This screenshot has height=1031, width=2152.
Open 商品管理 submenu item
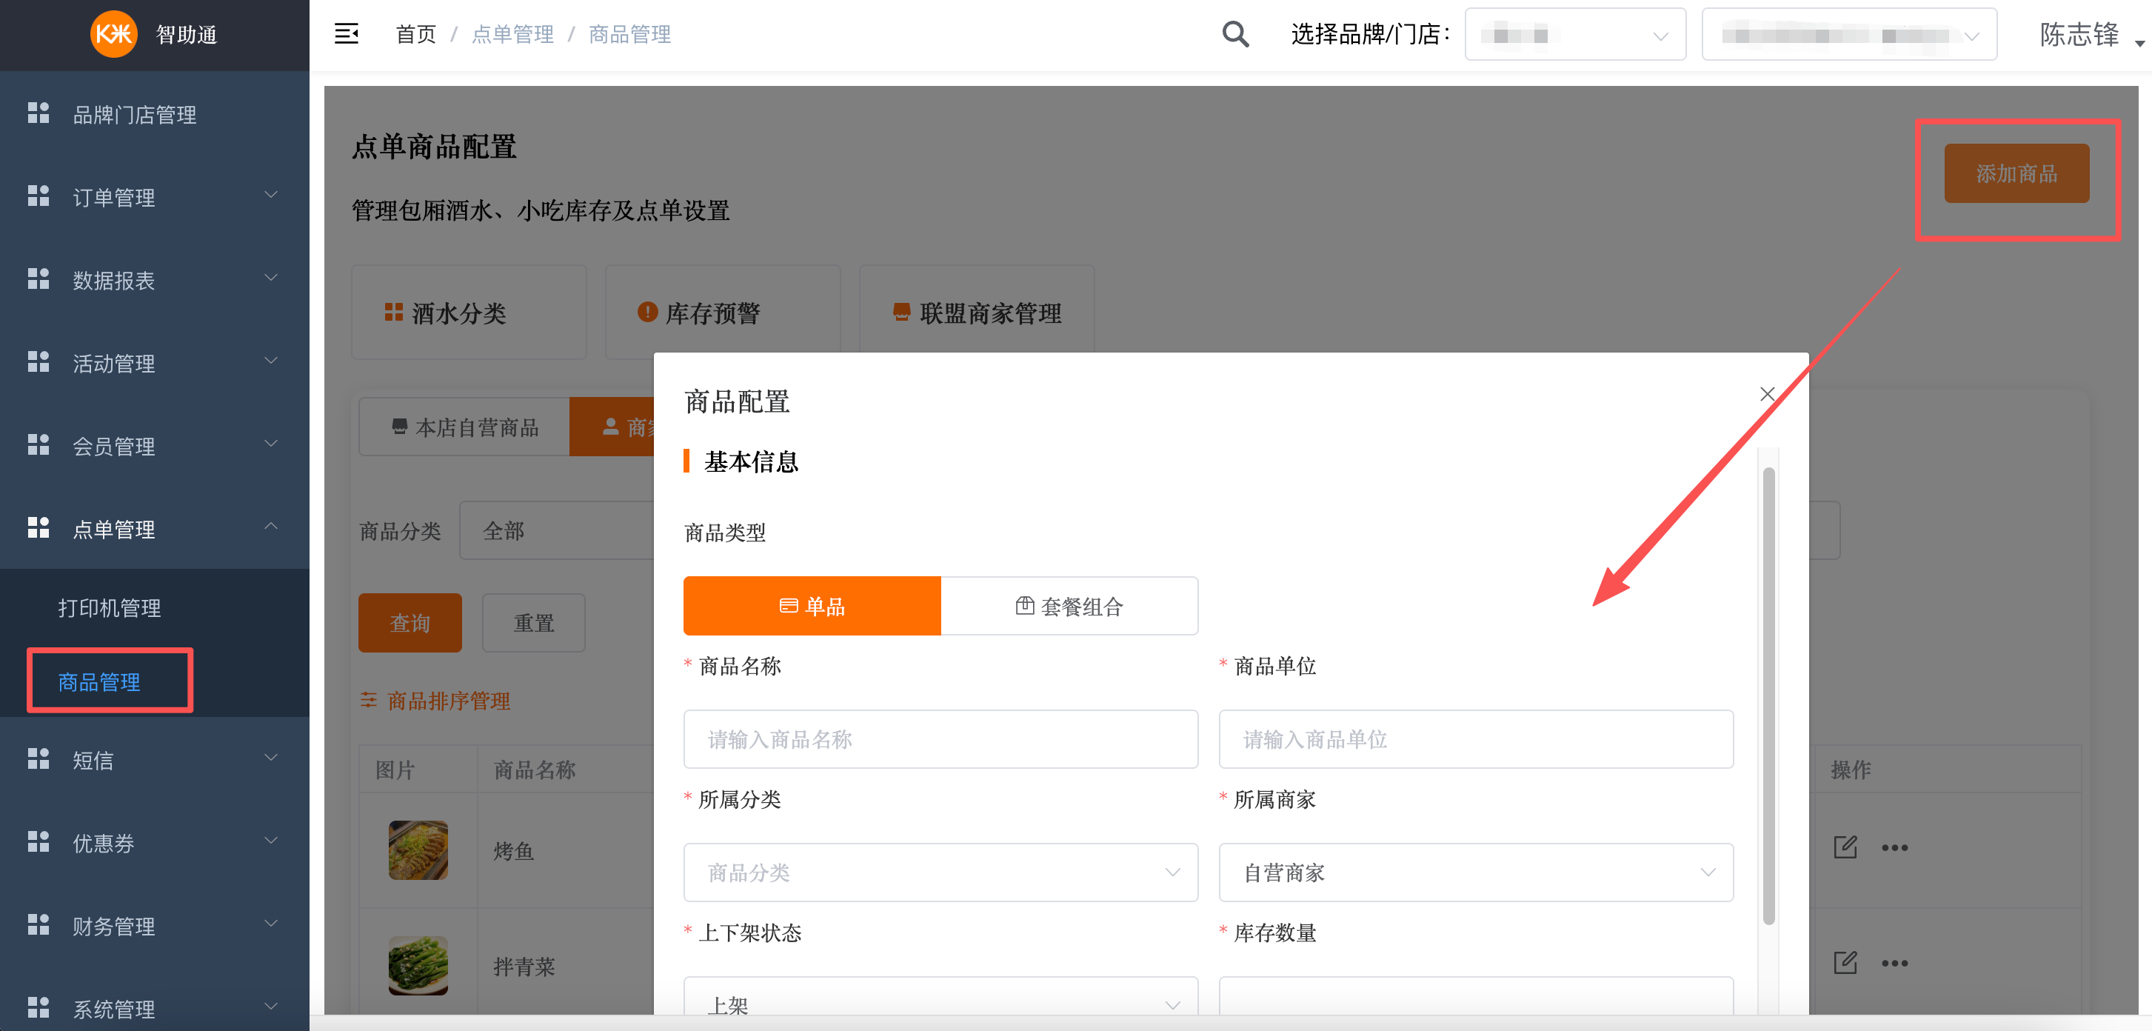point(99,681)
